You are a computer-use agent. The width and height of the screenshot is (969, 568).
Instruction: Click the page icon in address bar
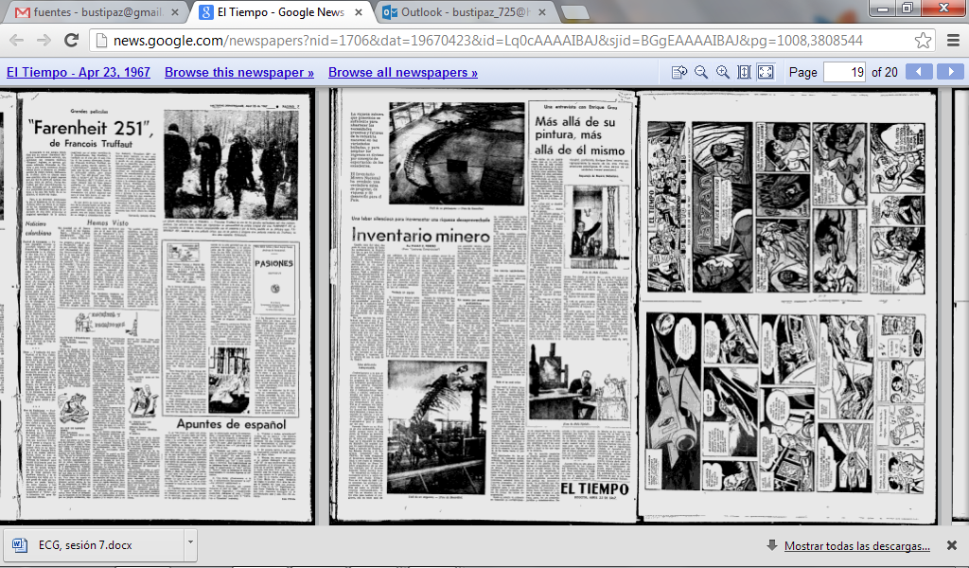[x=101, y=41]
